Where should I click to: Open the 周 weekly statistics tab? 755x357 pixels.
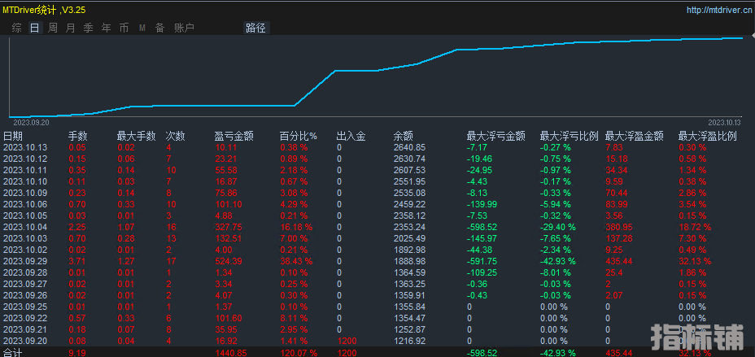point(52,28)
